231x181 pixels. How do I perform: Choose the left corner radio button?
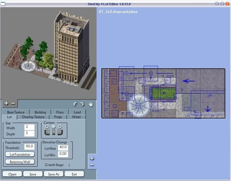[x=47, y=126]
